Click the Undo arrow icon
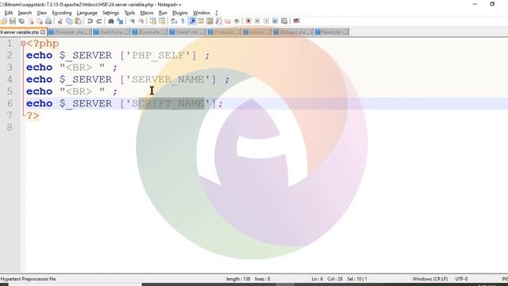The image size is (508, 286). coord(90,21)
